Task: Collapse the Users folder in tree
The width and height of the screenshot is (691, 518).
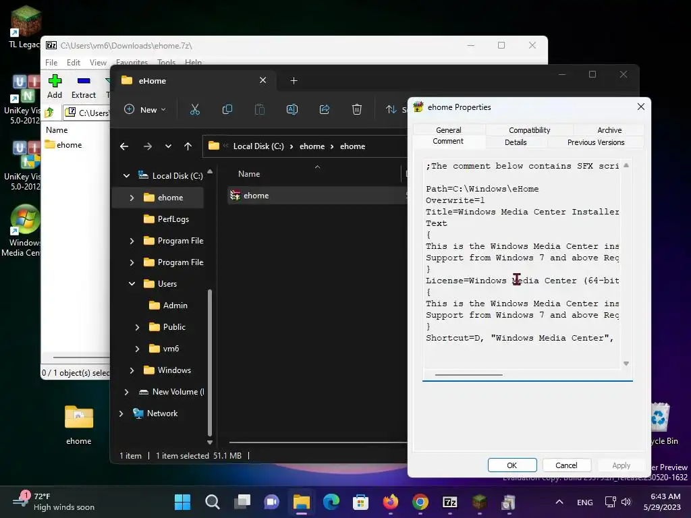Action: (x=132, y=284)
